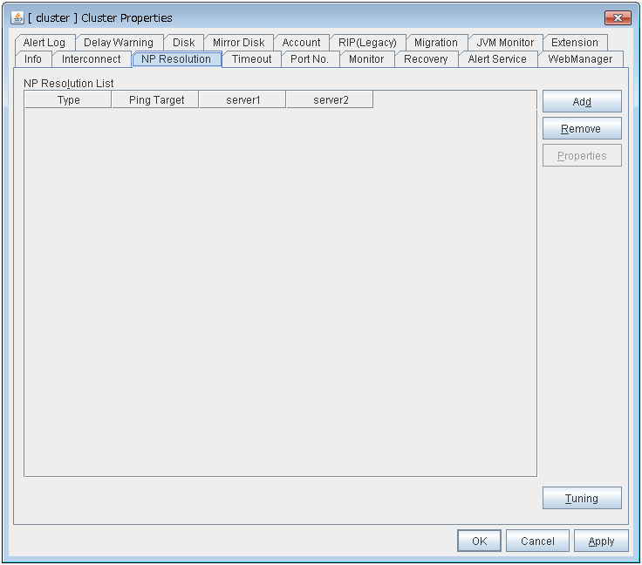Open the Interconnect tab

(x=91, y=59)
